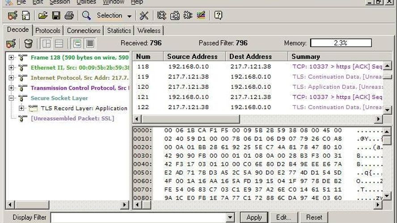Click scroll down arrow in packet list
397x223 pixels.
[x=387, y=110]
